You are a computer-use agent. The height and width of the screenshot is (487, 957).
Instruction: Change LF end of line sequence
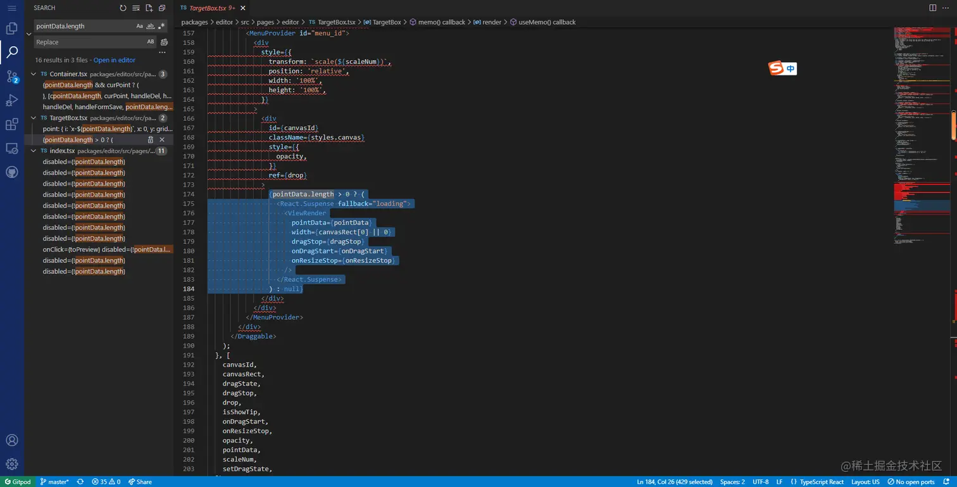(779, 482)
